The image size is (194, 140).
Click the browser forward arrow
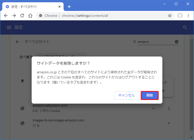click(x=14, y=16)
